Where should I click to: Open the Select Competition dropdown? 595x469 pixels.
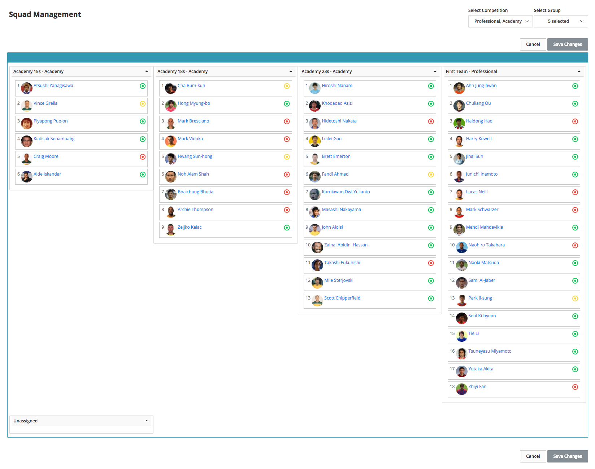[500, 21]
